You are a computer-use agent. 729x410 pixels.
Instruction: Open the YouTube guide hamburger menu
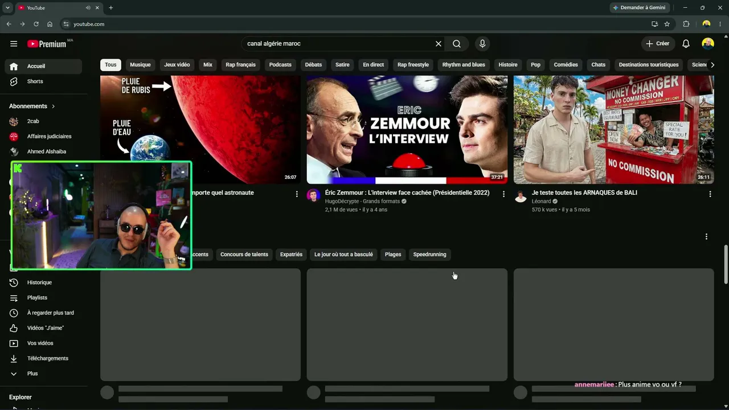tap(14, 44)
